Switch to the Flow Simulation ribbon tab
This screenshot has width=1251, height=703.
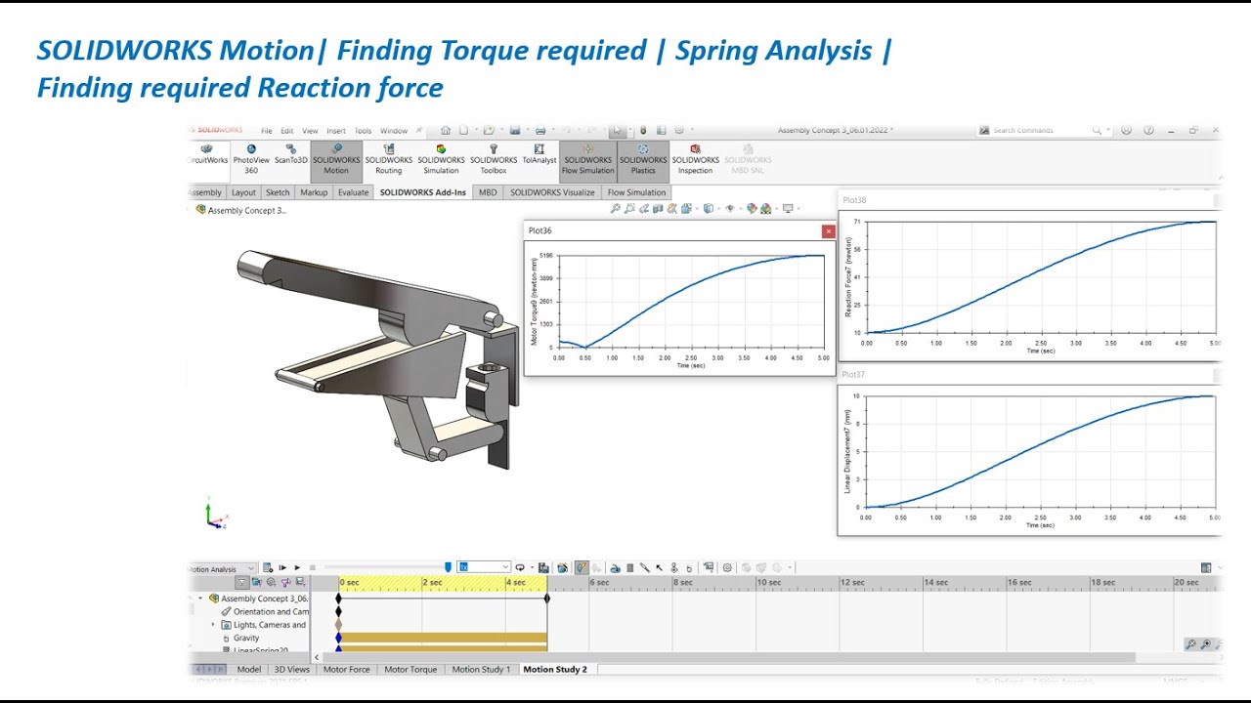(636, 192)
